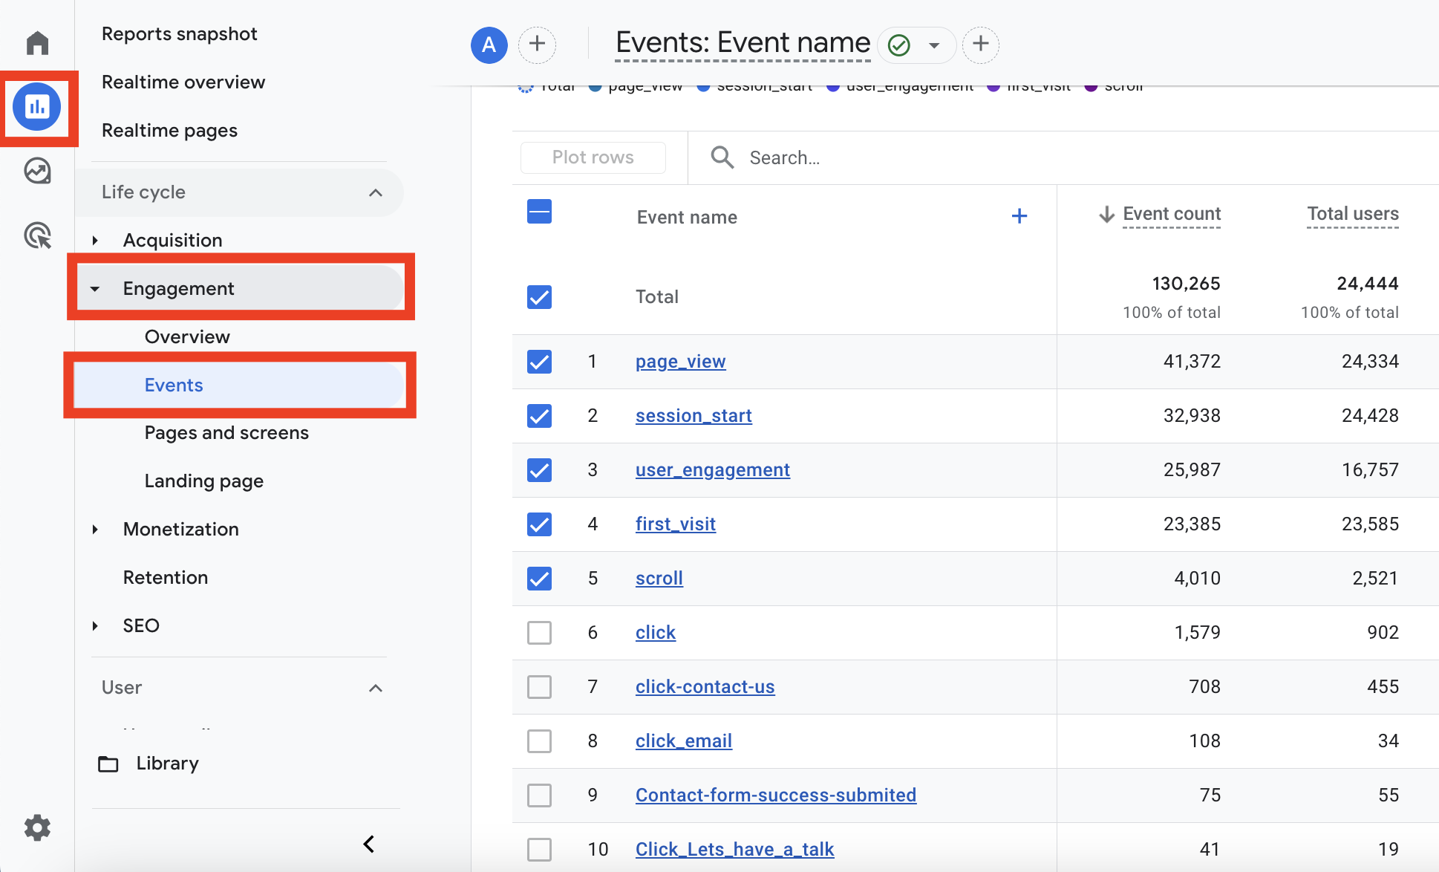Add comparison with plus next to A
The height and width of the screenshot is (872, 1439).
(537, 44)
